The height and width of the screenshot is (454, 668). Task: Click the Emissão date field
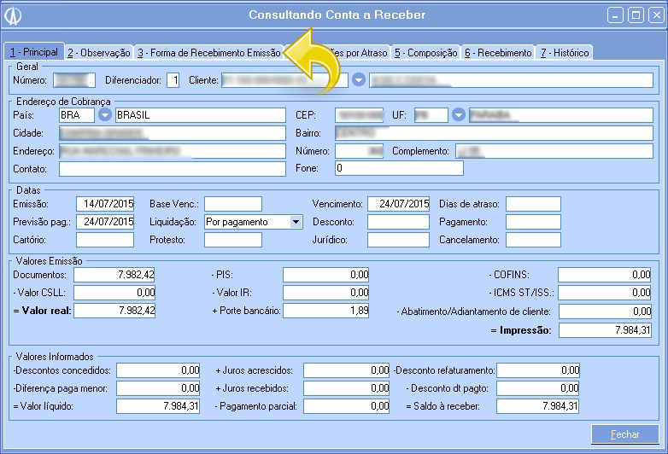point(105,204)
